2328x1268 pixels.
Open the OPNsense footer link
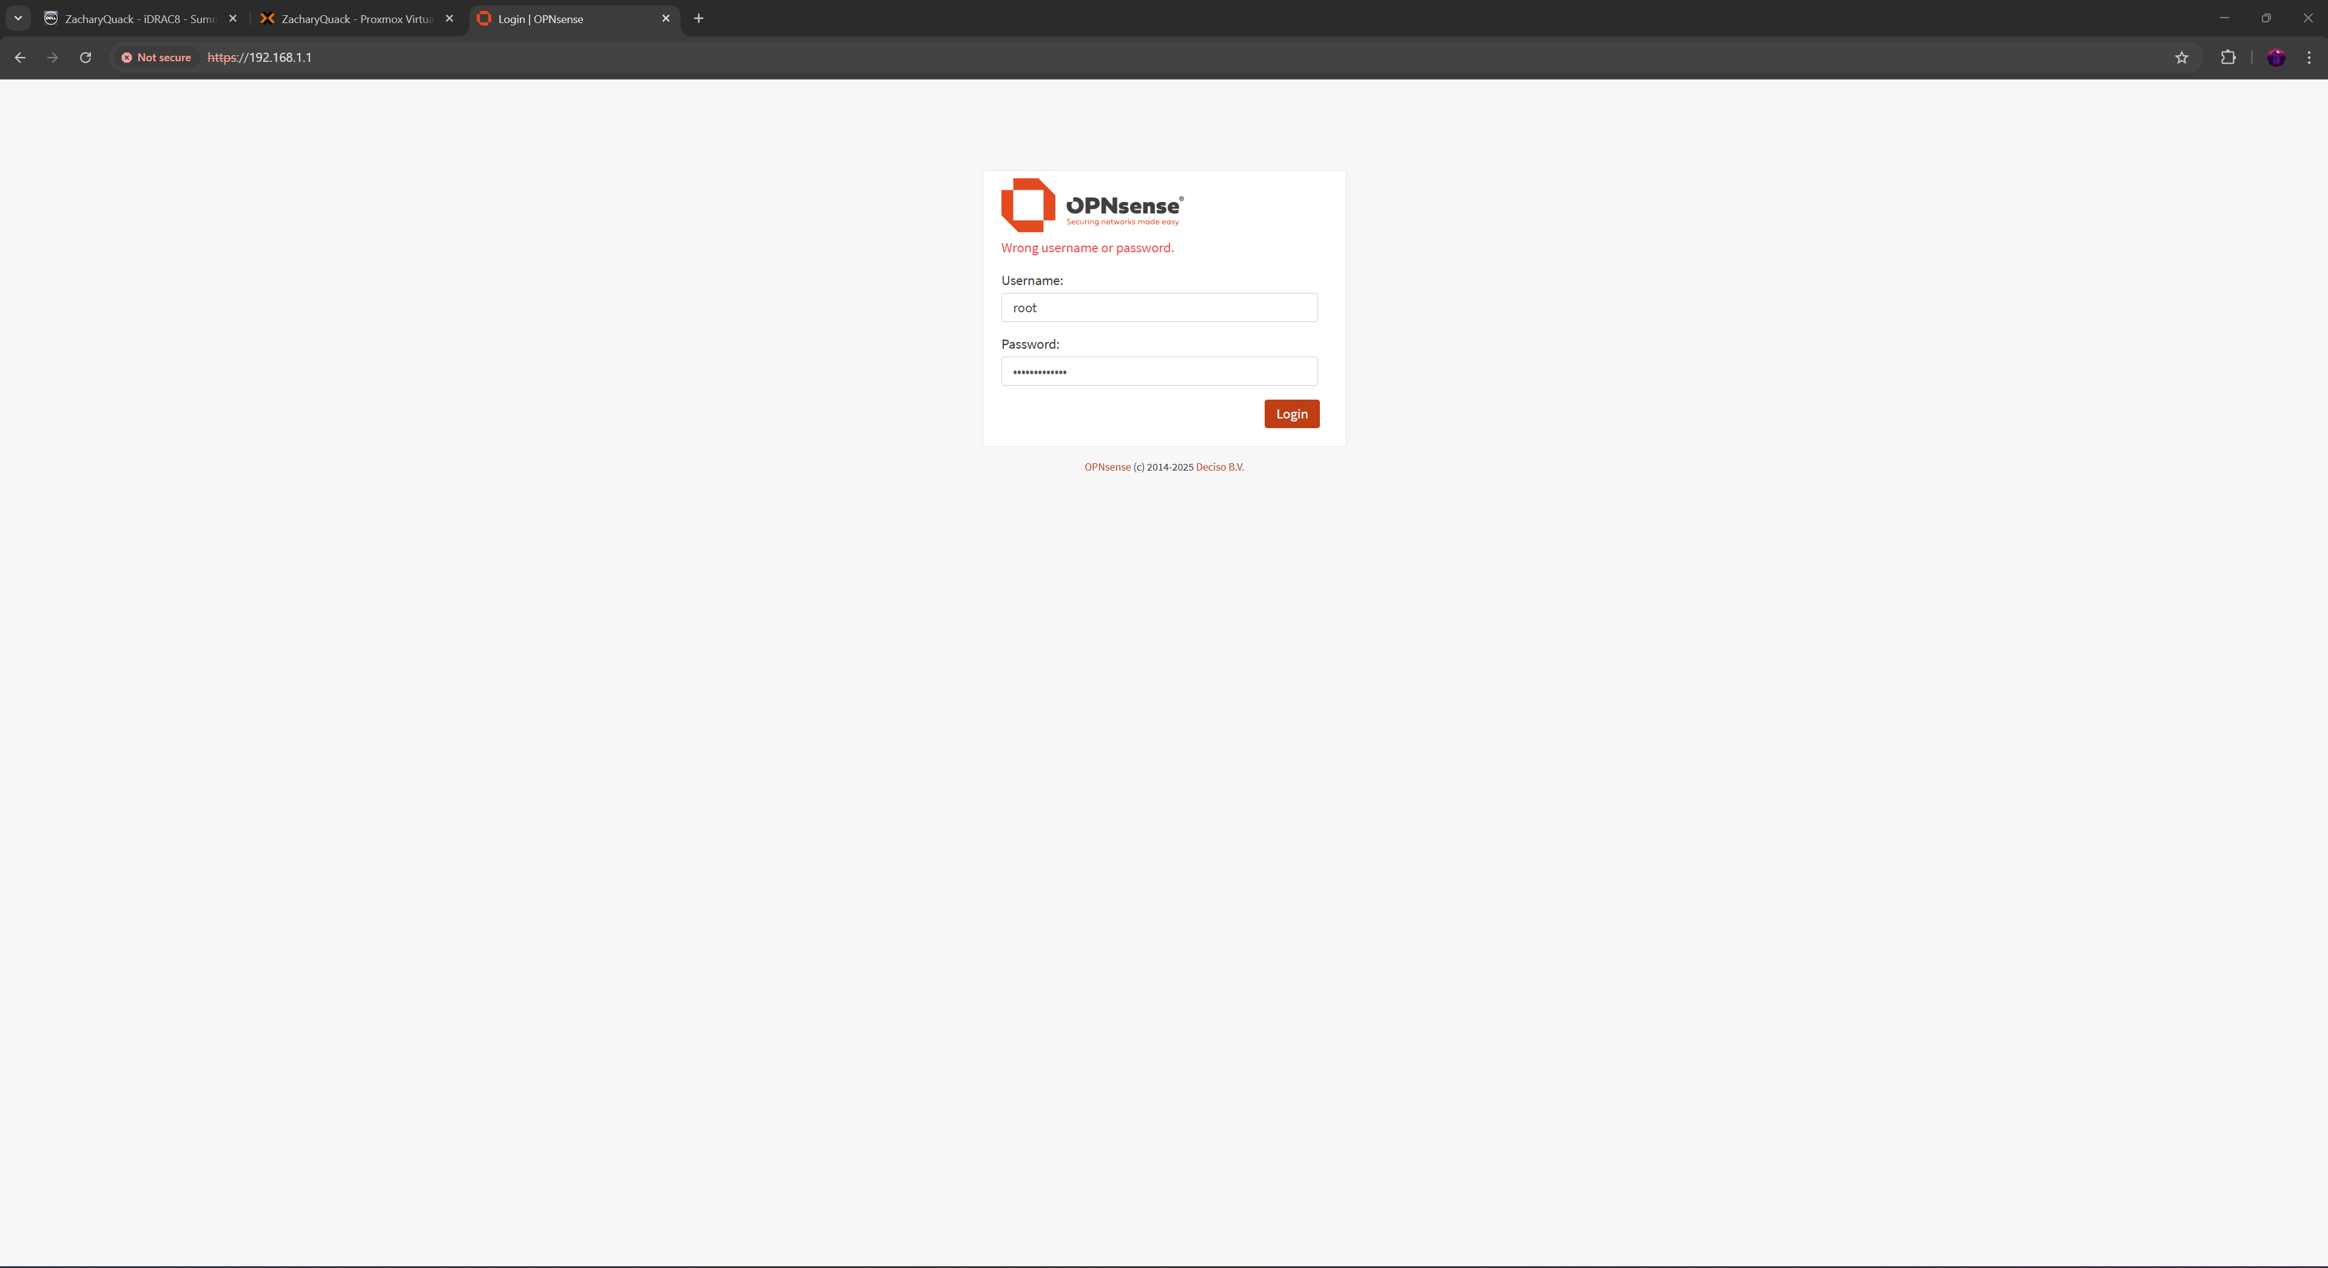(1107, 468)
